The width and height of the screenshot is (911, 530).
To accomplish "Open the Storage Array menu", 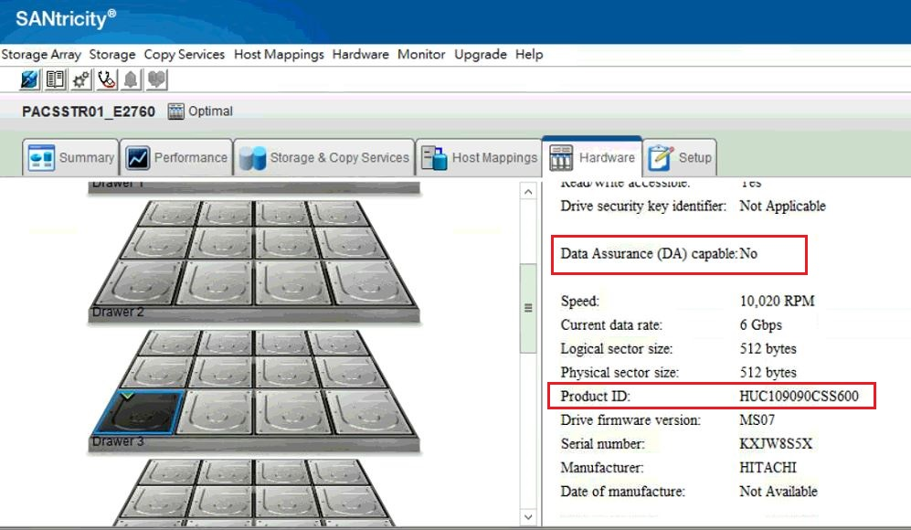I will [41, 55].
